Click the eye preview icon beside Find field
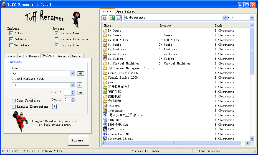This screenshot has width=258, height=155. pos(80,73)
